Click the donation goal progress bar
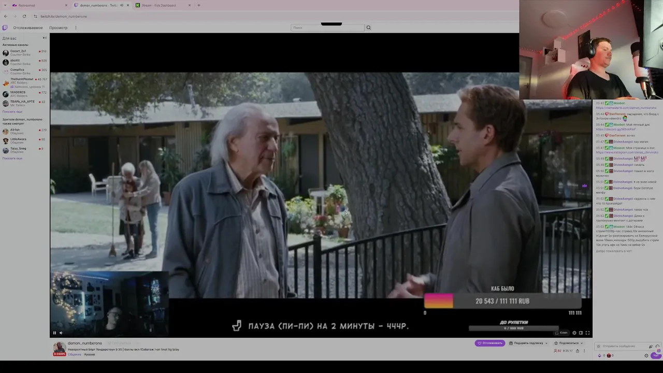 point(502,301)
